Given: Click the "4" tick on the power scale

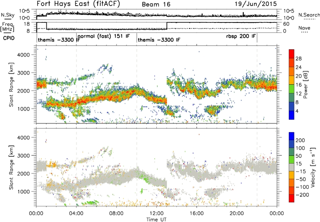Looking at the screenshot, I should (x=297, y=111).
